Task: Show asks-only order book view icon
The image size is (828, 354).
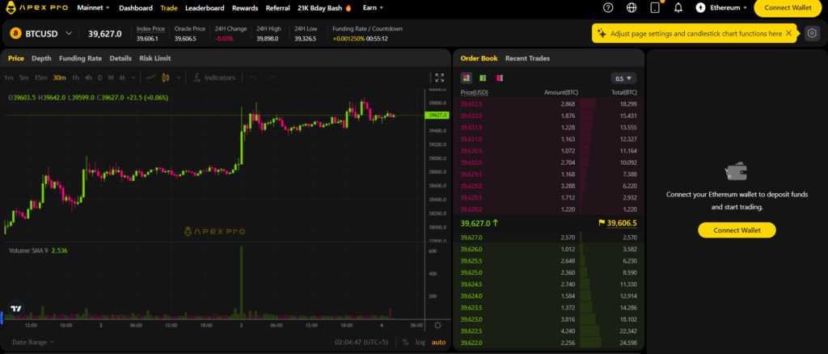Action: click(x=500, y=78)
